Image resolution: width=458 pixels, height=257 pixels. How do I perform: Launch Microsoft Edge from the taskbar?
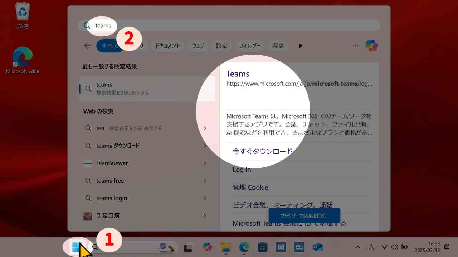click(x=244, y=247)
